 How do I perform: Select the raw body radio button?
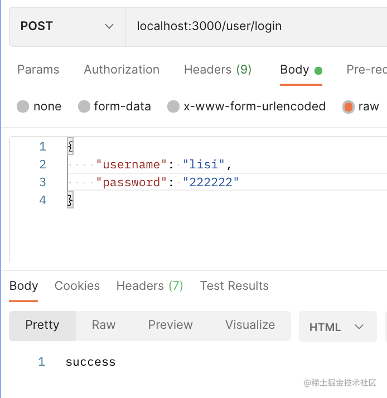pos(349,106)
